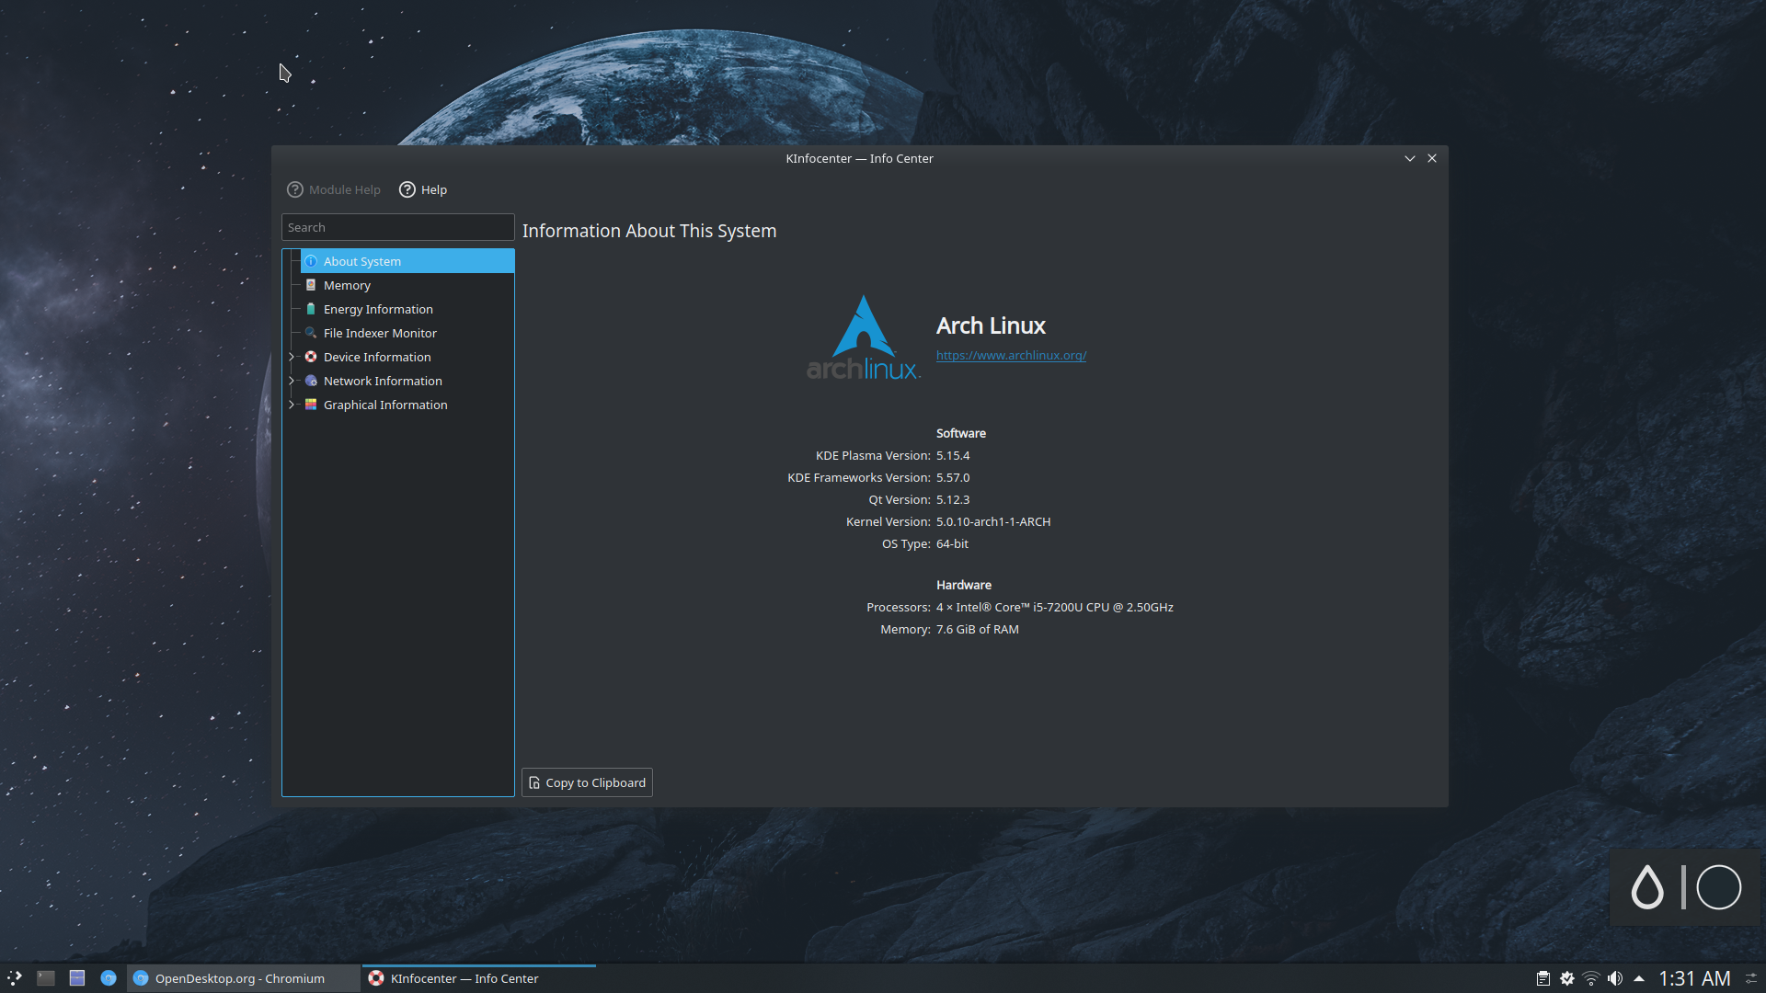
Task: Open the audio volume tray icon
Action: click(1615, 978)
